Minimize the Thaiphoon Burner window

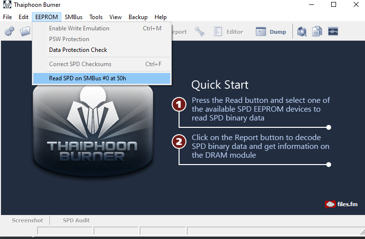[x=312, y=4]
